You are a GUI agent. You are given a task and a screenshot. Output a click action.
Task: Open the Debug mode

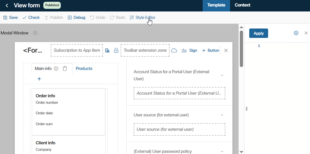point(76,18)
